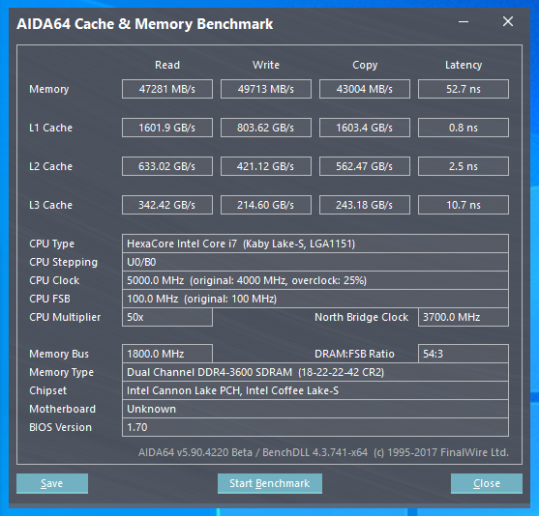The image size is (539, 516).
Task: Click the Save button
Action: (52, 483)
